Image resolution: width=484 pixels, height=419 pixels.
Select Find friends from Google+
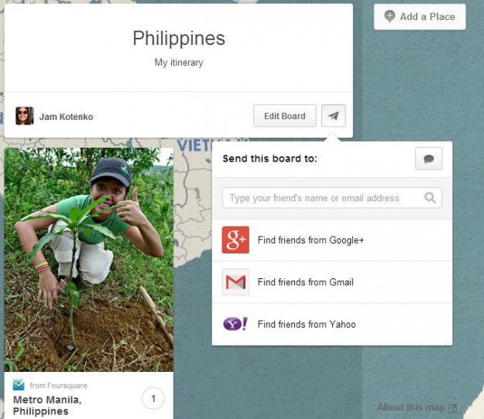click(332, 240)
